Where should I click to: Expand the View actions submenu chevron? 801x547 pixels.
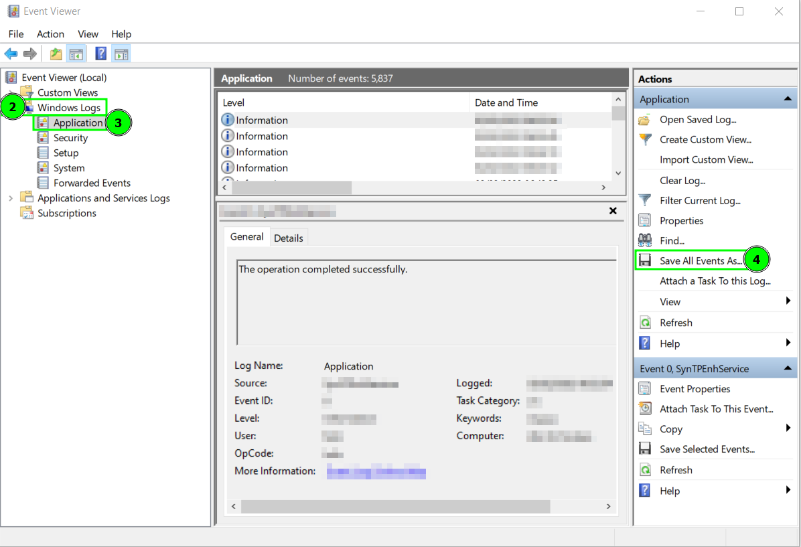[x=788, y=301]
